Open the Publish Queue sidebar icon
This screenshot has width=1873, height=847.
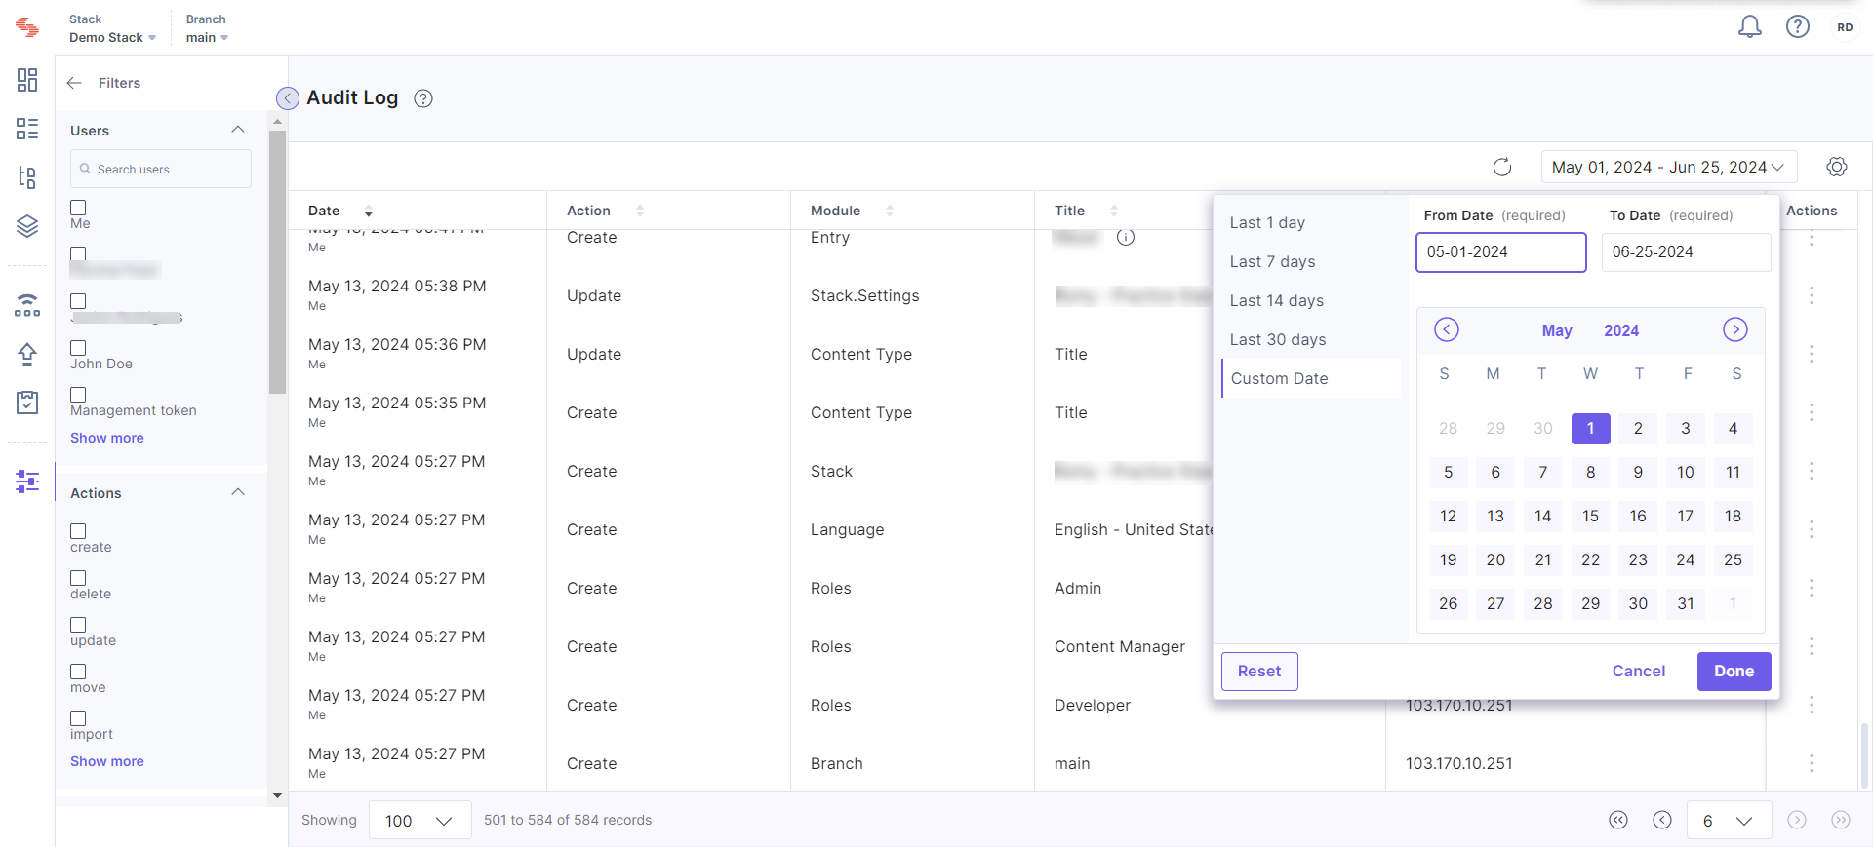(27, 305)
